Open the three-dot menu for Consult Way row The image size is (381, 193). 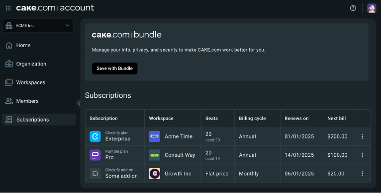[x=362, y=155]
